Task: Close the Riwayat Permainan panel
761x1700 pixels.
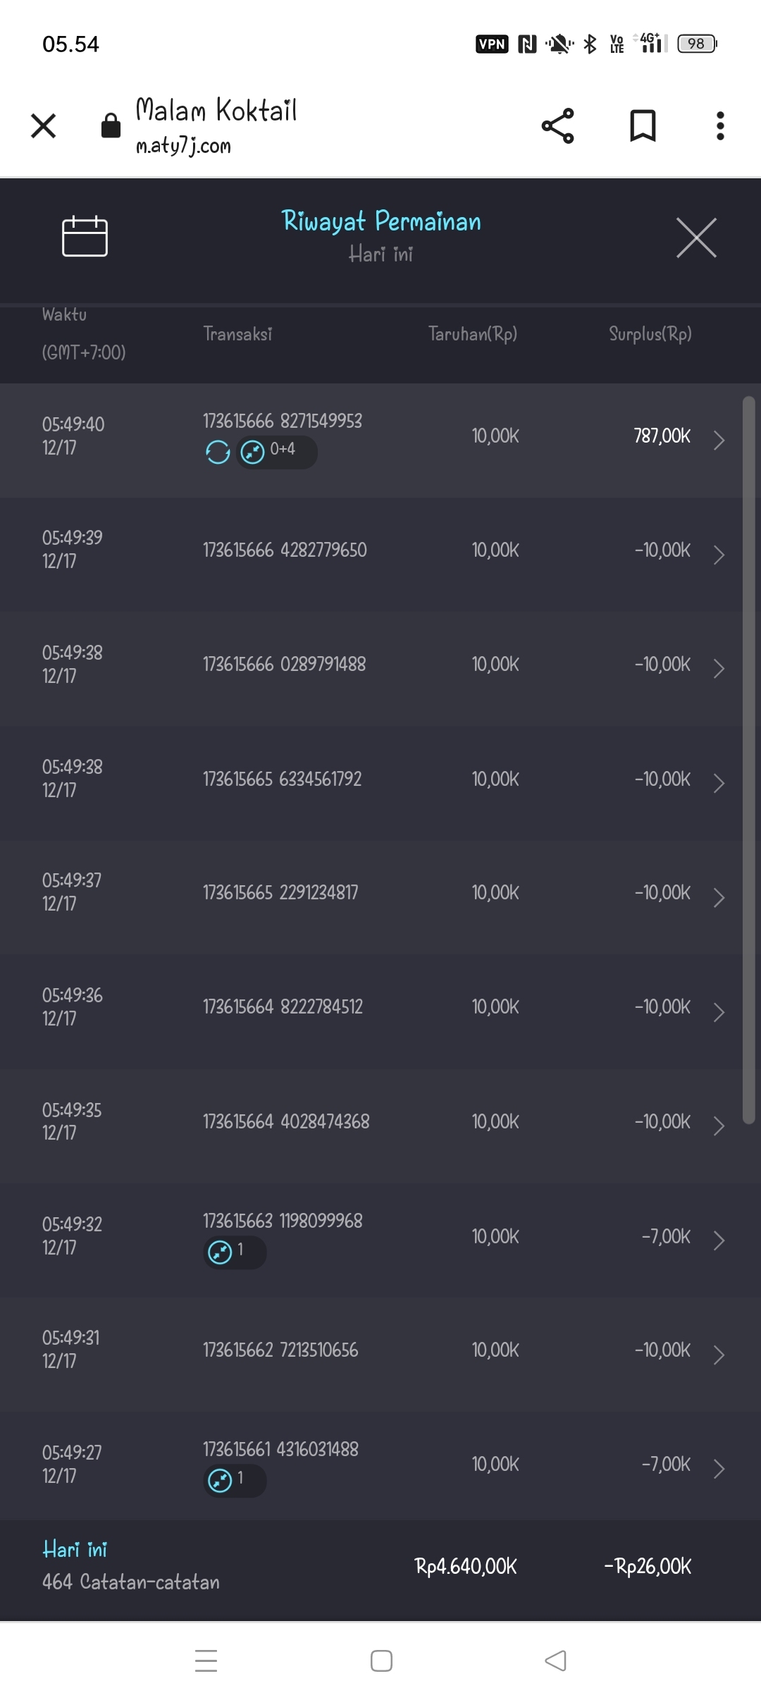Action: coord(696,238)
